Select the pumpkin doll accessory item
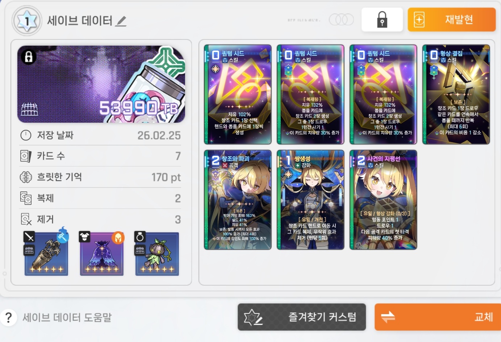This screenshot has width=501, height=342. (x=157, y=254)
